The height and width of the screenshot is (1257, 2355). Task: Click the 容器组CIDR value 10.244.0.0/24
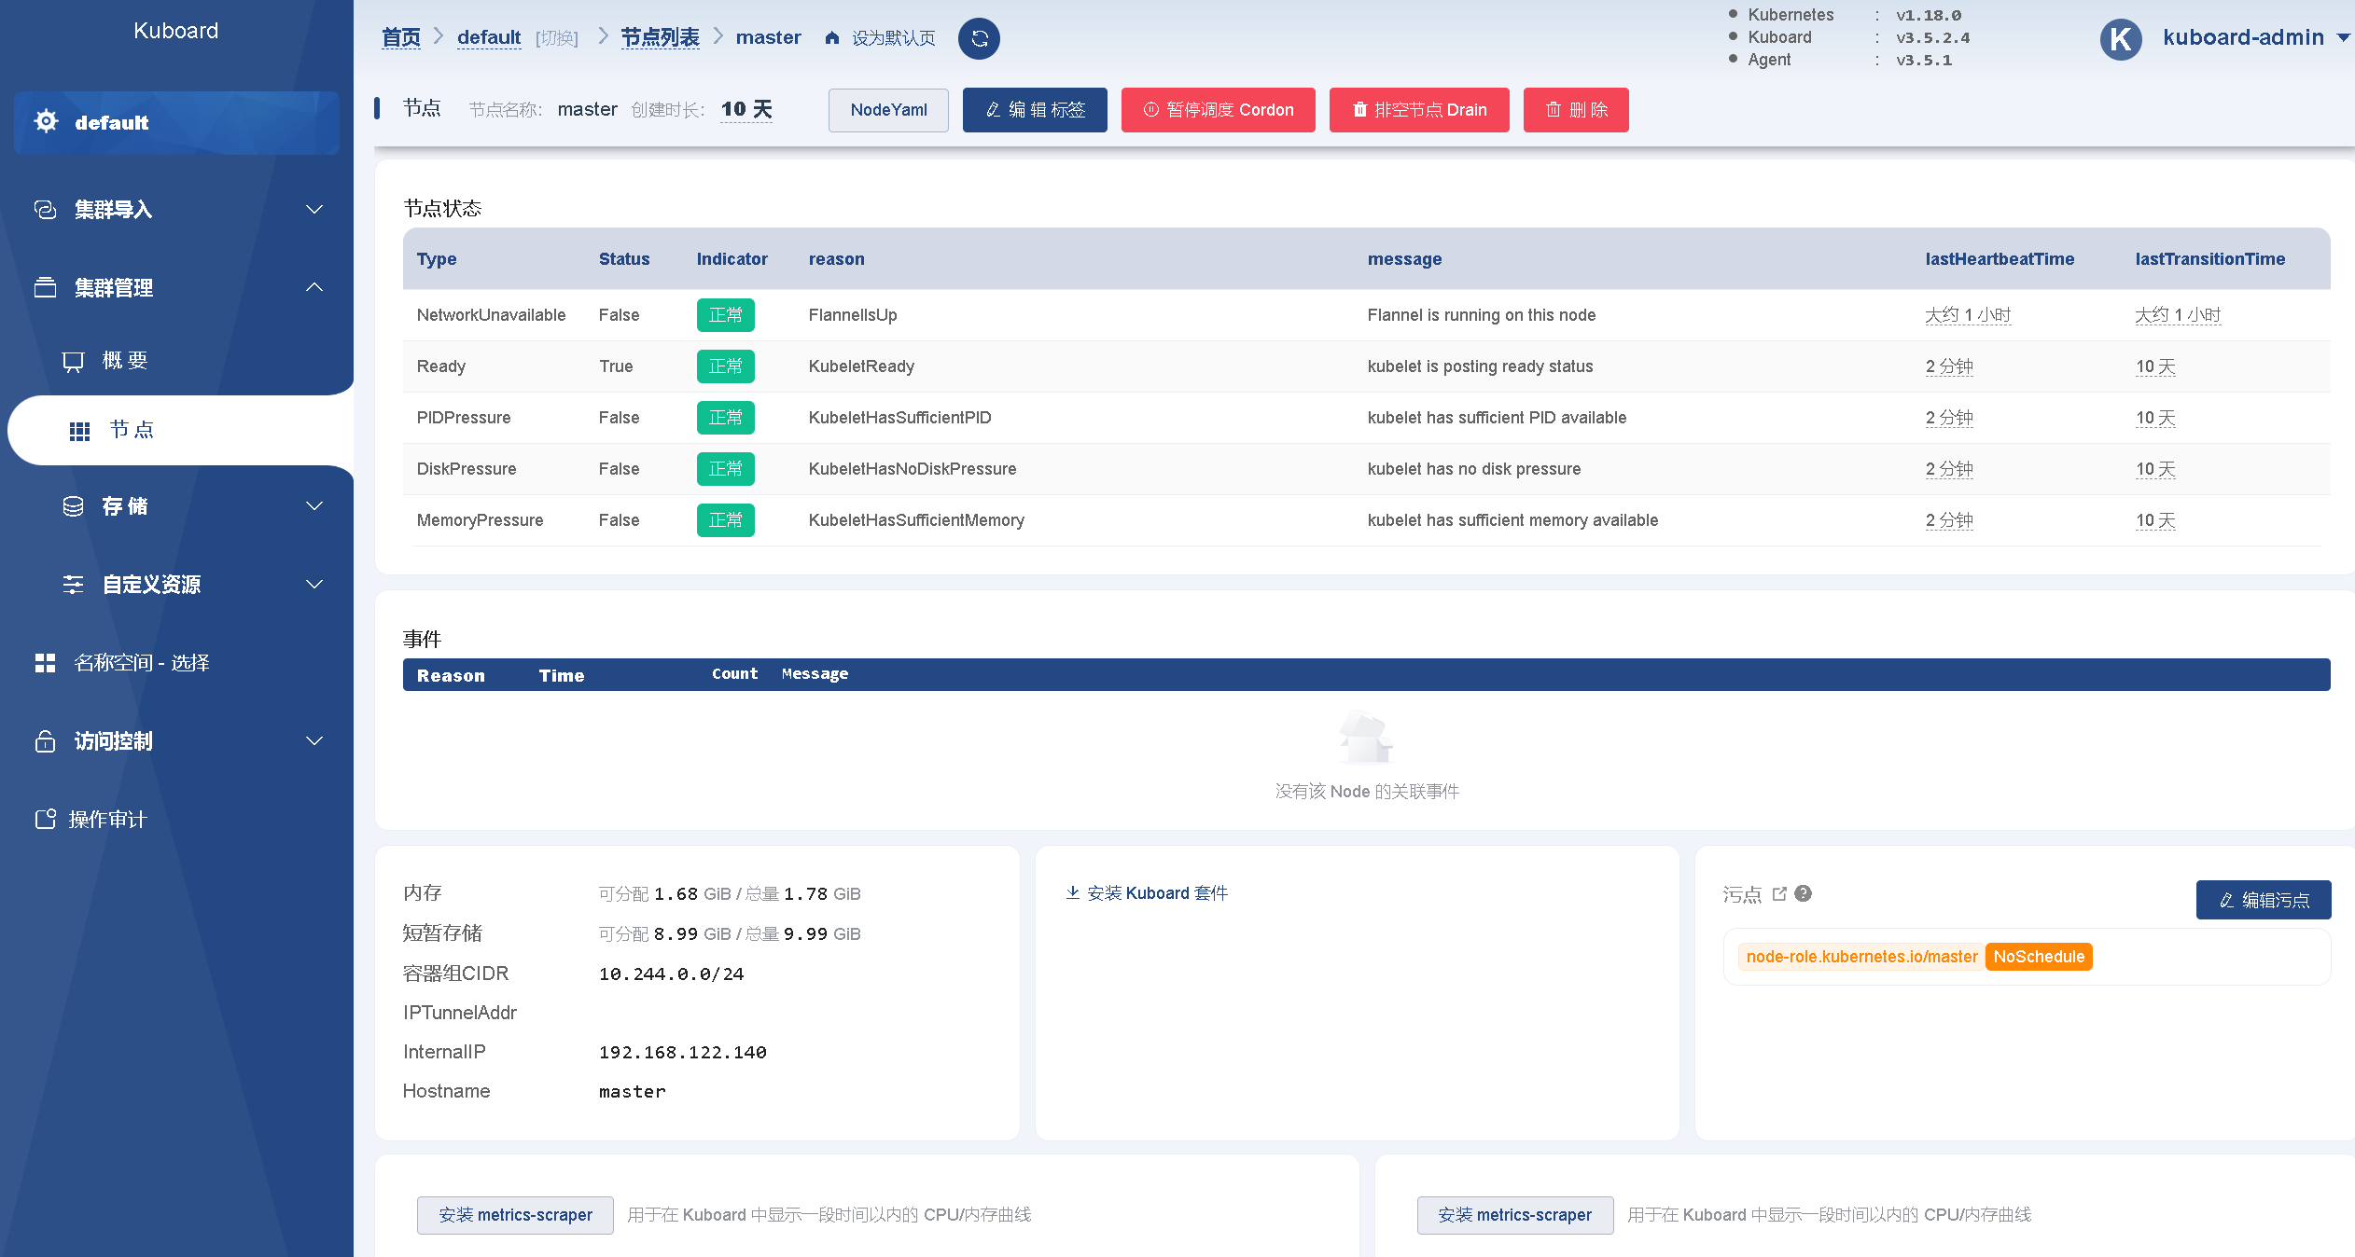click(672, 974)
